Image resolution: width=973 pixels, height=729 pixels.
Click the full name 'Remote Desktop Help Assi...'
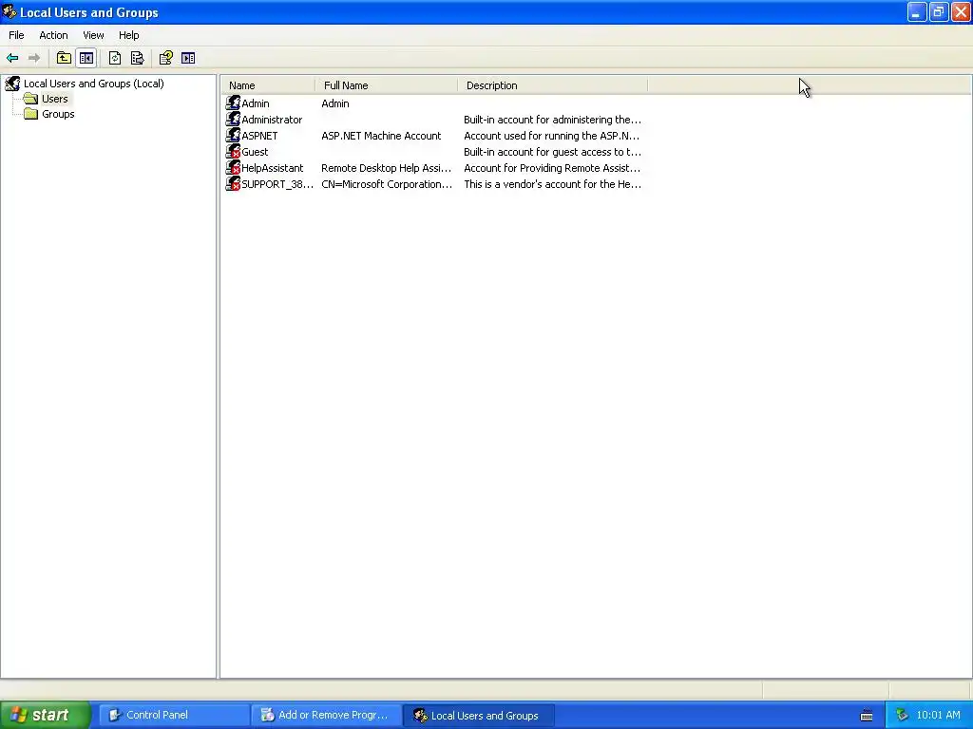point(386,168)
